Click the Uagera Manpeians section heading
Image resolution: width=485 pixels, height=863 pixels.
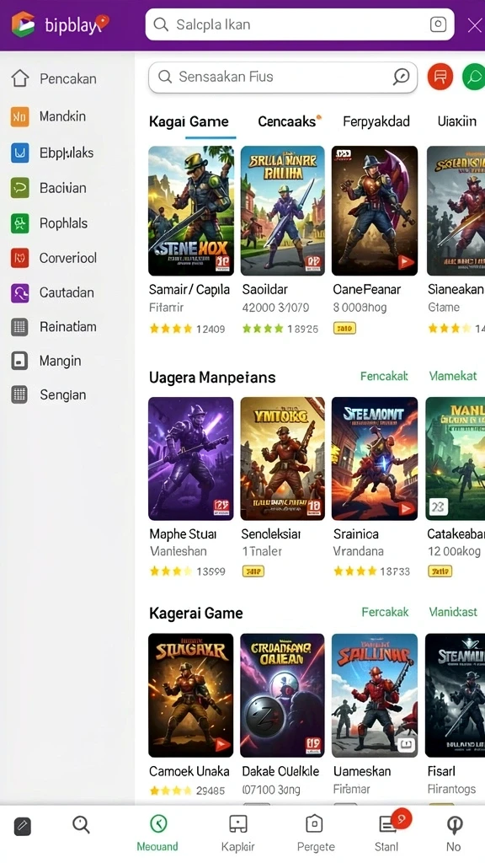(211, 378)
